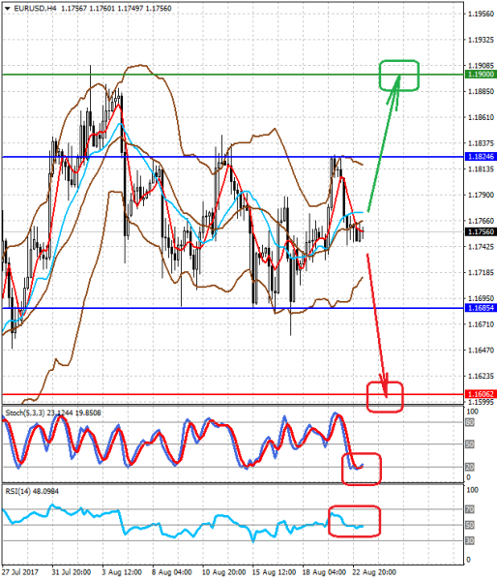The height and width of the screenshot is (581, 497).
Task: Open the EURUSD,H4 chart dropdown triangle
Action: click(8, 8)
